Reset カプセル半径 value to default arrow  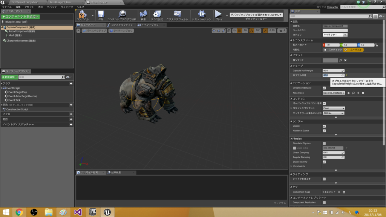pyautogui.click(x=346, y=75)
